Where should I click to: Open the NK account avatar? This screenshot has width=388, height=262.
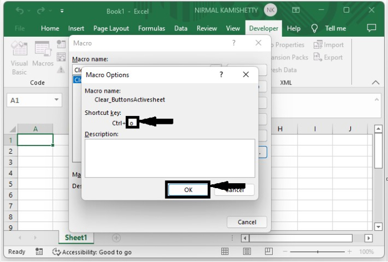click(x=270, y=10)
